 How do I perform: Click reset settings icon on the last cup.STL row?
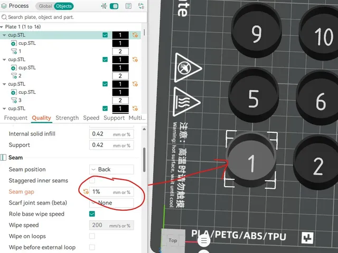click(x=135, y=109)
